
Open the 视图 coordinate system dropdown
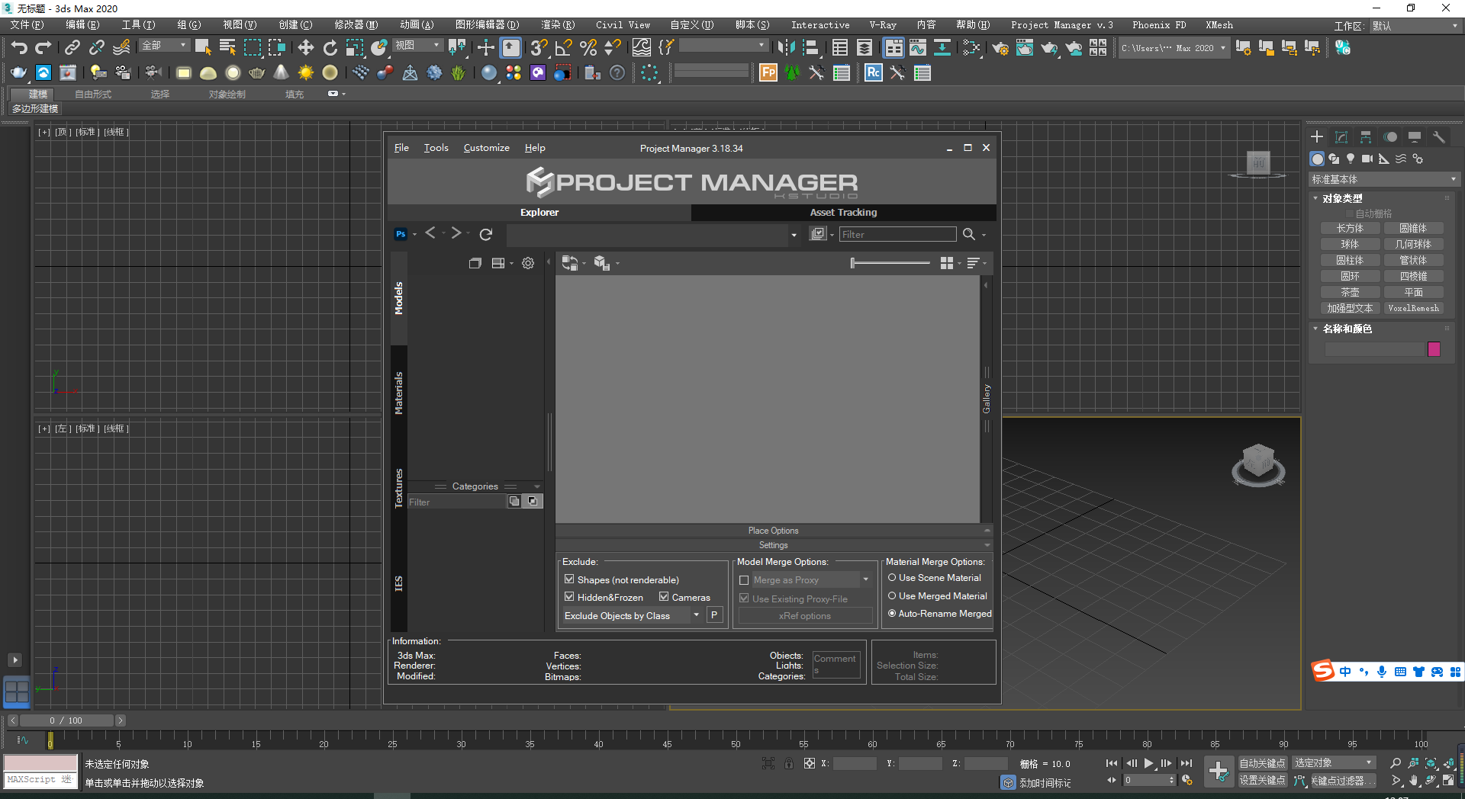pyautogui.click(x=417, y=46)
